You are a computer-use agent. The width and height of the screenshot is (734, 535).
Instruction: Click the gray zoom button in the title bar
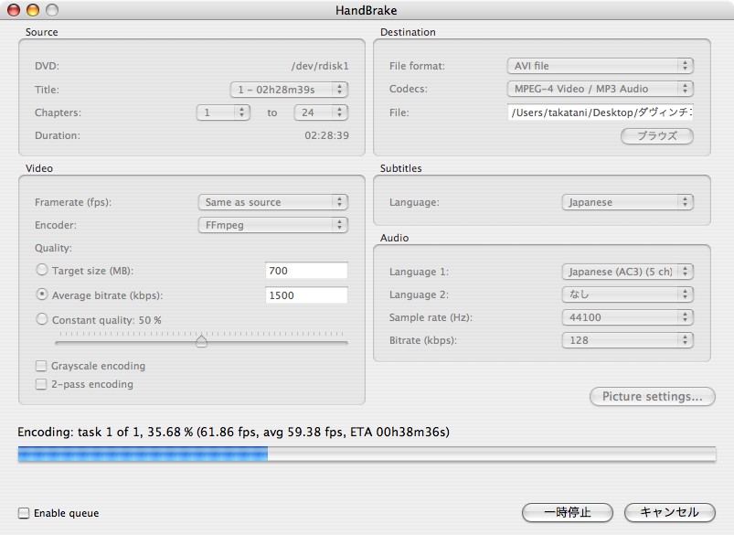tap(52, 10)
